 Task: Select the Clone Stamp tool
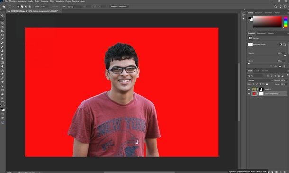point(2,51)
